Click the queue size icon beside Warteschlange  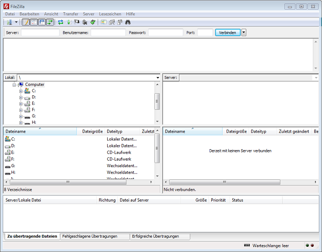point(247,245)
